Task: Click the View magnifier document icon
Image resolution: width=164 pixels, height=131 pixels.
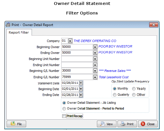Action: 102,124
